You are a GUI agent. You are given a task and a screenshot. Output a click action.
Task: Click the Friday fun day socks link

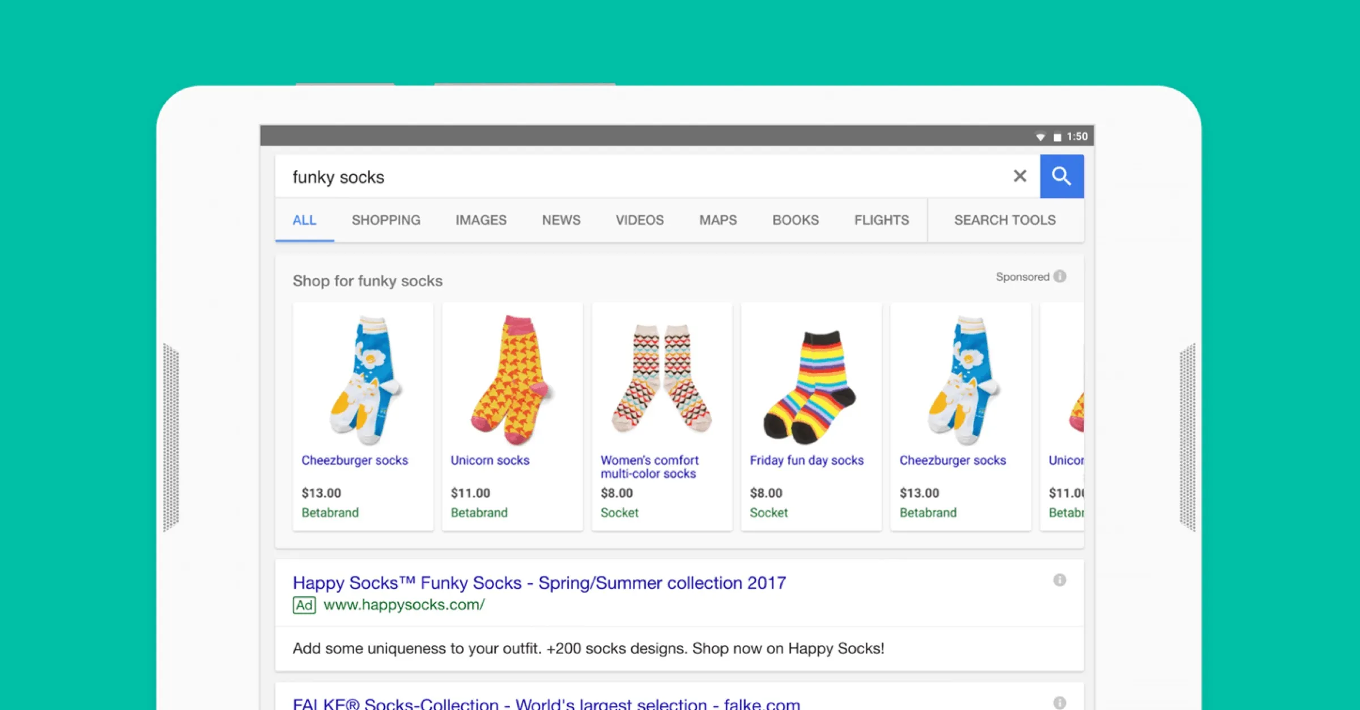tap(806, 460)
